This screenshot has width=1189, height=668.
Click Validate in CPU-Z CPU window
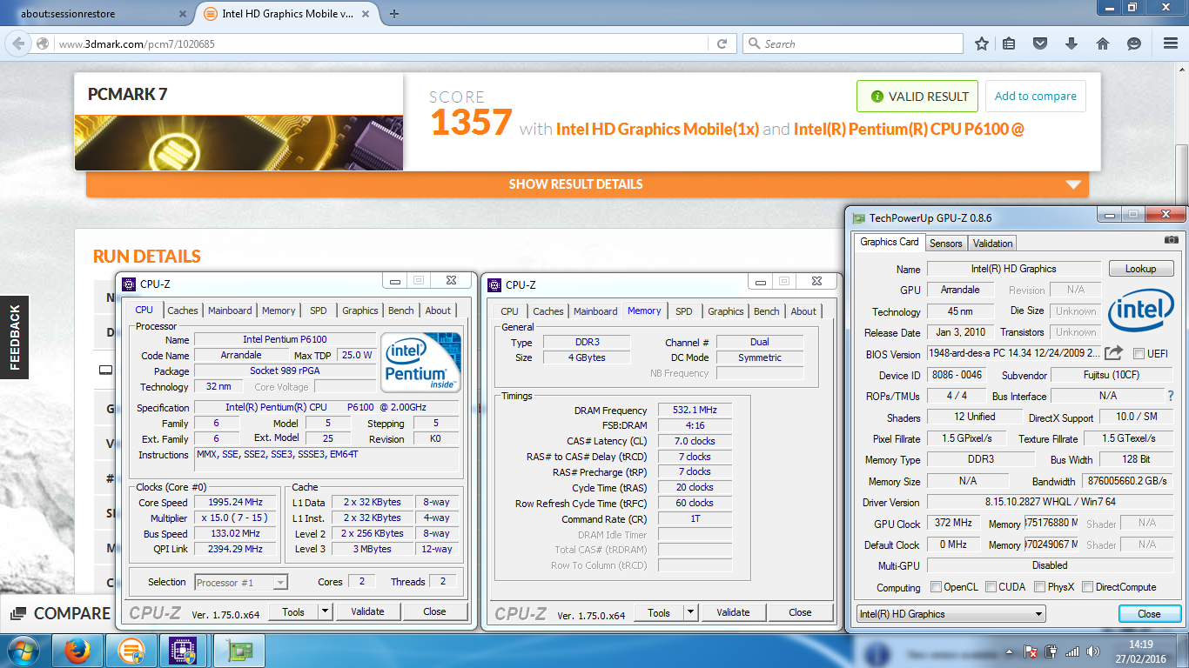pyautogui.click(x=367, y=611)
